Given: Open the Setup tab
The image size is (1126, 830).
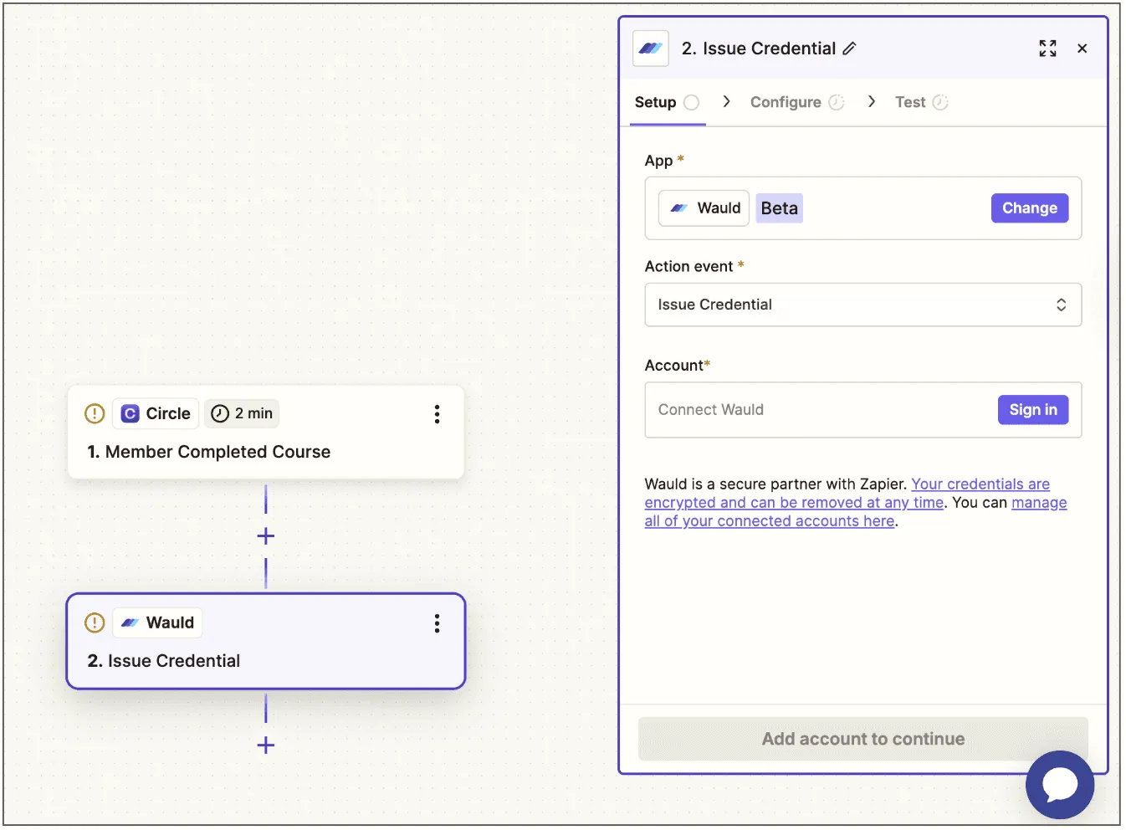Looking at the screenshot, I should (x=667, y=102).
